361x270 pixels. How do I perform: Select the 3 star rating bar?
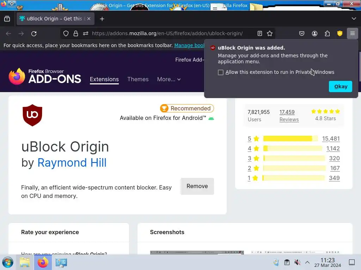coord(294,158)
